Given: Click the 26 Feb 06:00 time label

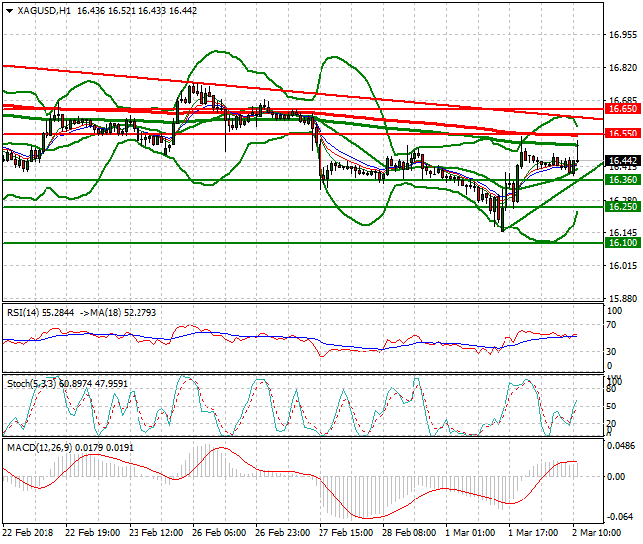Looking at the screenshot, I should [219, 533].
